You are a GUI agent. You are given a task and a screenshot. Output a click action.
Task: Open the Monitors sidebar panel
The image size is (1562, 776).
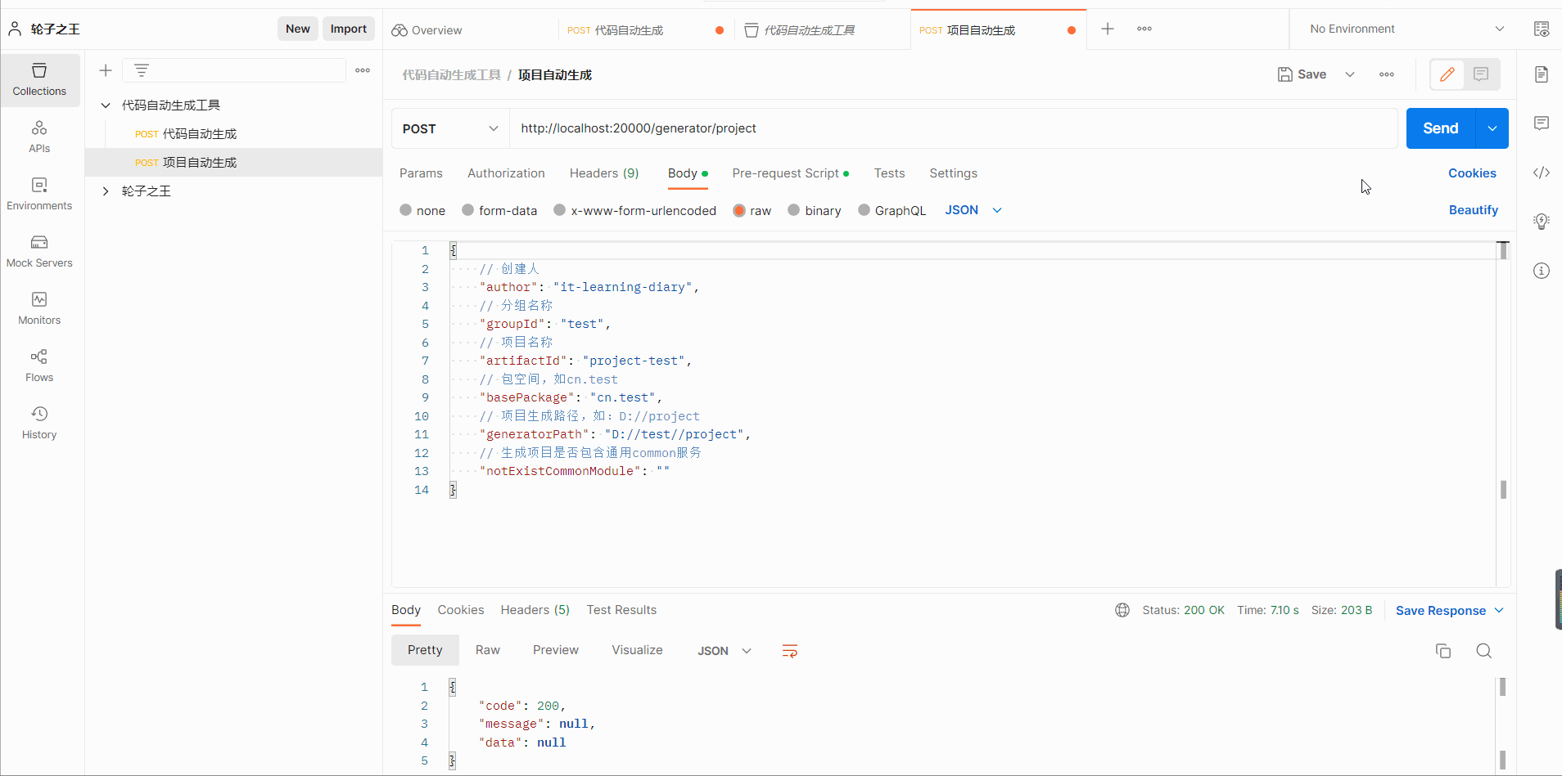(39, 309)
